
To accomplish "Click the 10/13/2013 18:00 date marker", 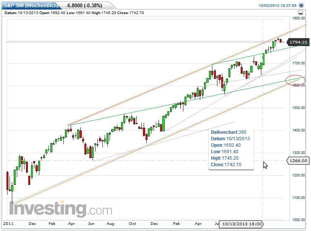I will (242, 224).
